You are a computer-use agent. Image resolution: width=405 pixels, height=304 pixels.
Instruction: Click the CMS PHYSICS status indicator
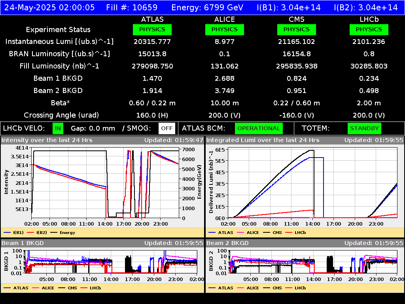pyautogui.click(x=297, y=29)
